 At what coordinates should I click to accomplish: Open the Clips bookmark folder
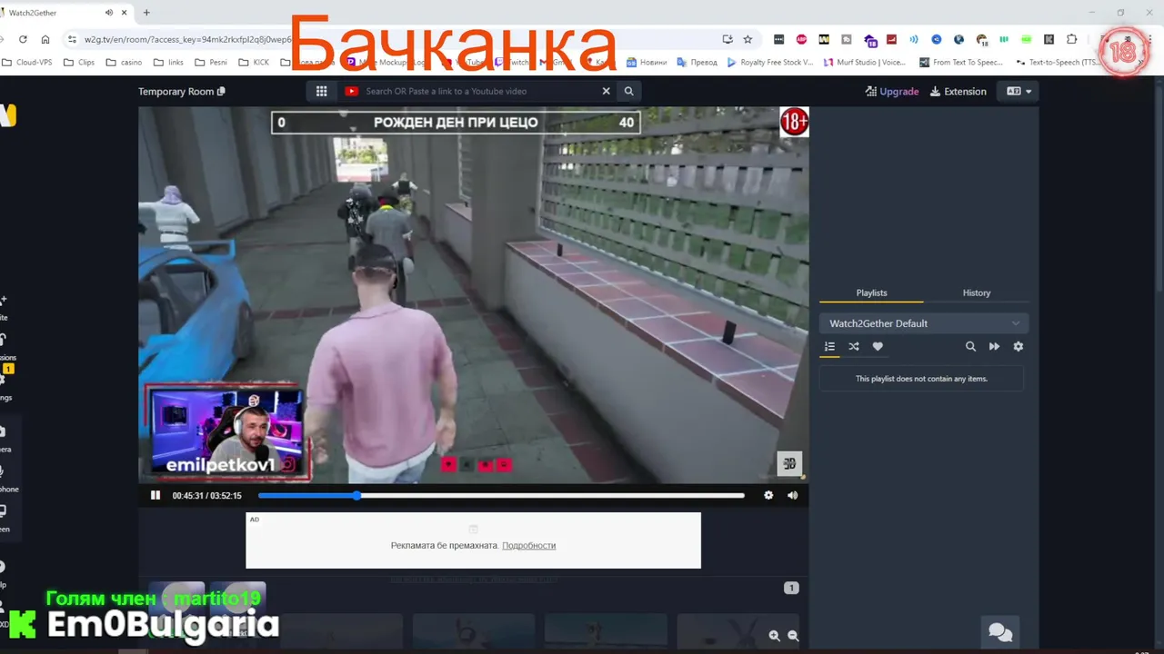coord(79,63)
